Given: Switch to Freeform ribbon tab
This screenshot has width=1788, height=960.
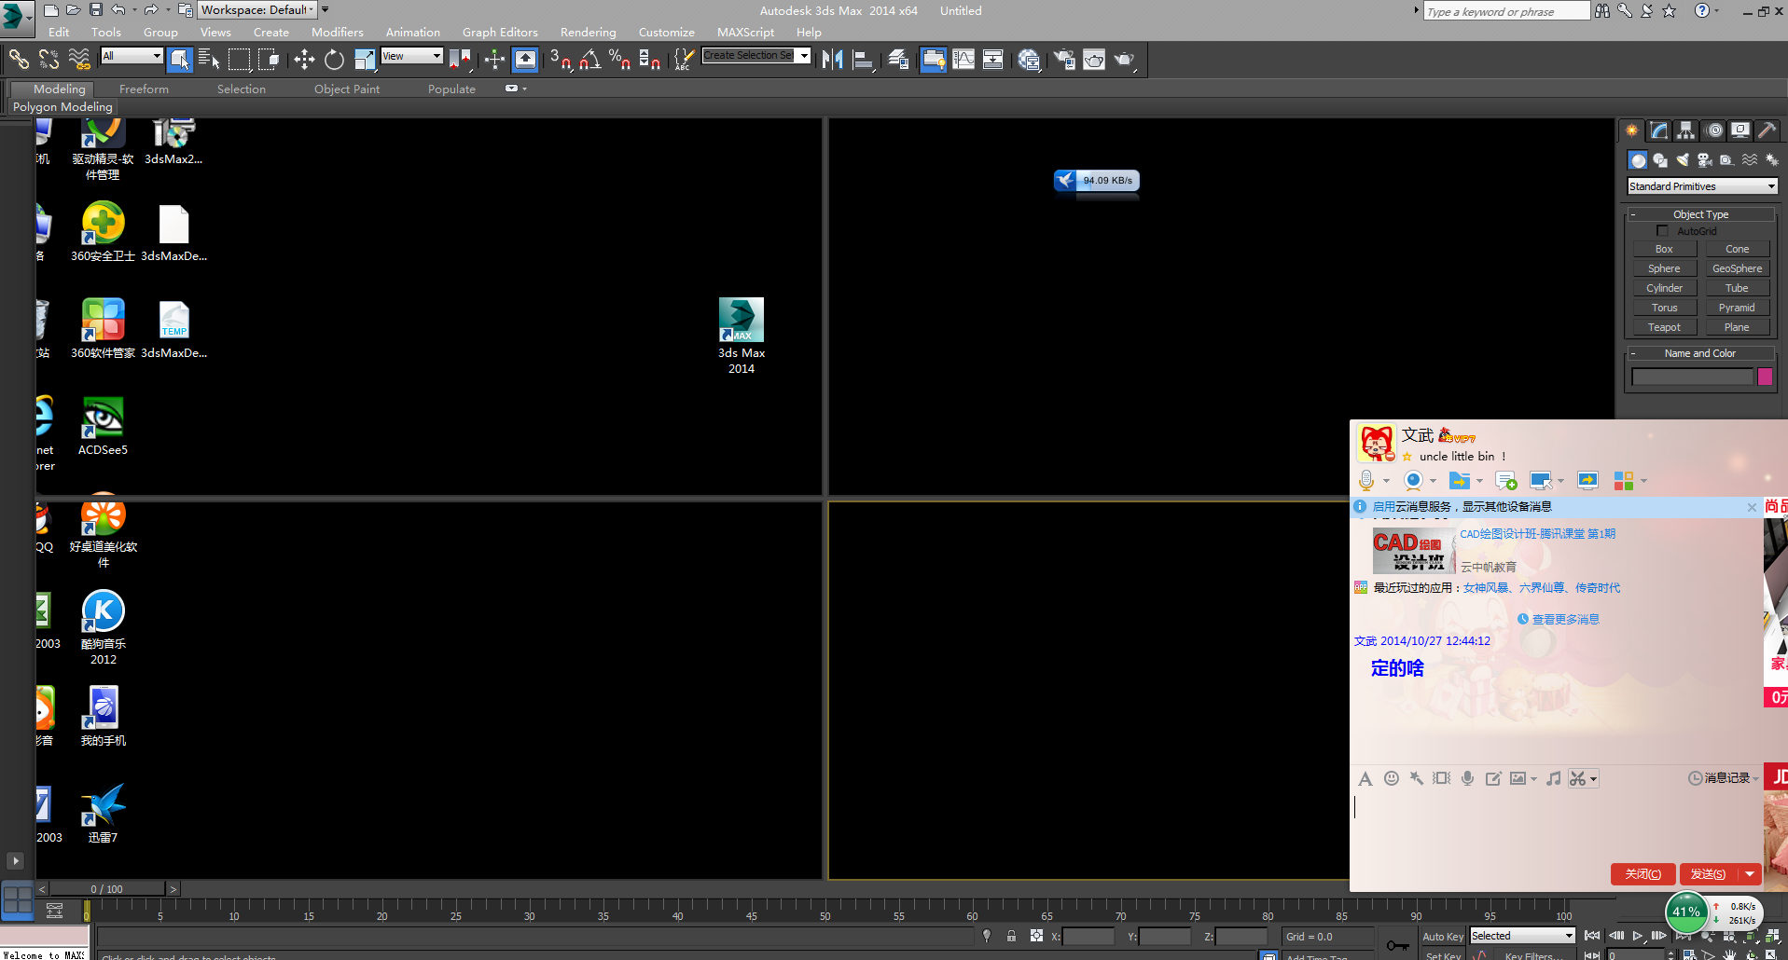Looking at the screenshot, I should click(x=144, y=89).
